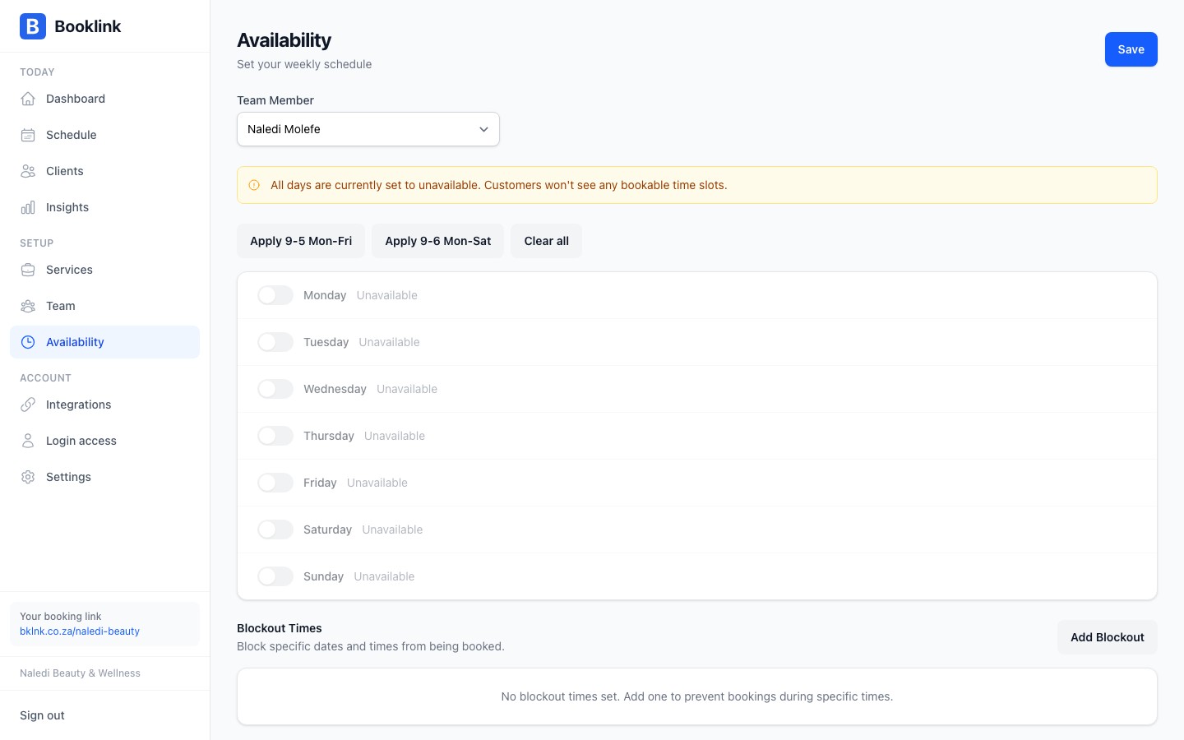Screen dimensions: 1184x740
Task: Click the Blockout Times heading
Action: [x=280, y=628]
